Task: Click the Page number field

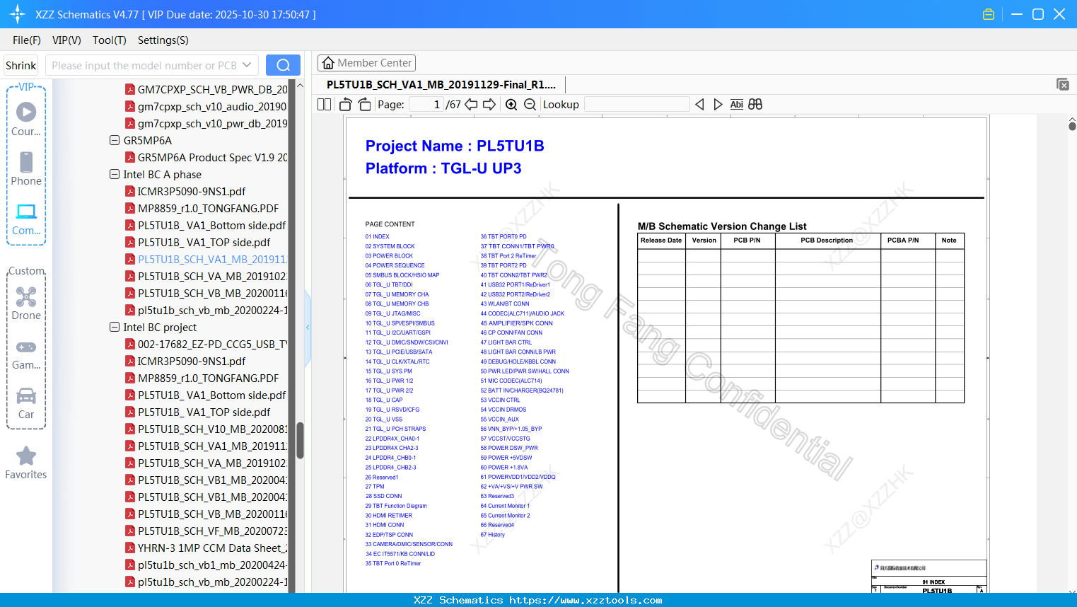Action: 426,105
